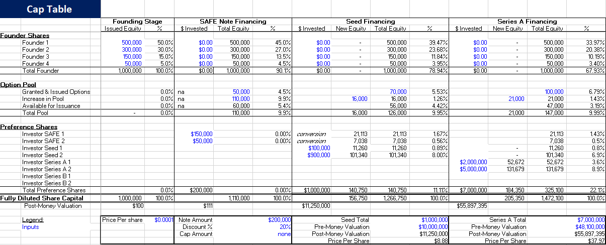
Task: Select the Founder 2 row label
Action: point(36,50)
